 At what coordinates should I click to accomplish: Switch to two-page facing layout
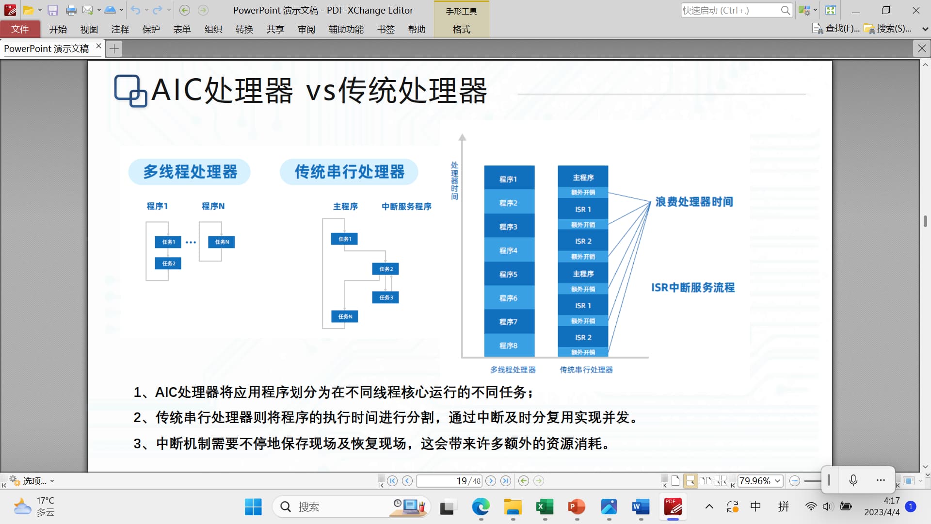point(706,481)
